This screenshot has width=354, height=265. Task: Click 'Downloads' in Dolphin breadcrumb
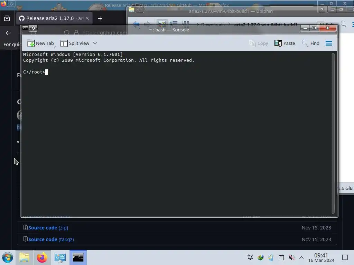pyautogui.click(x=213, y=24)
